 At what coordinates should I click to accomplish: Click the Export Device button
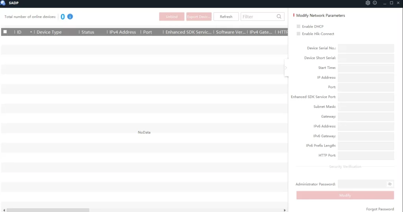(x=199, y=17)
